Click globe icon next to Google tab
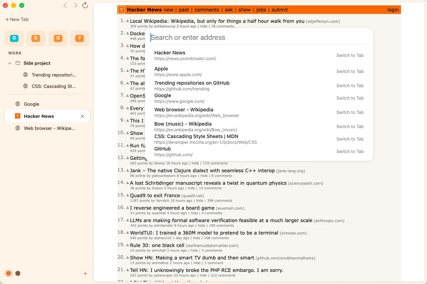This screenshot has height=284, width=427. point(18,104)
